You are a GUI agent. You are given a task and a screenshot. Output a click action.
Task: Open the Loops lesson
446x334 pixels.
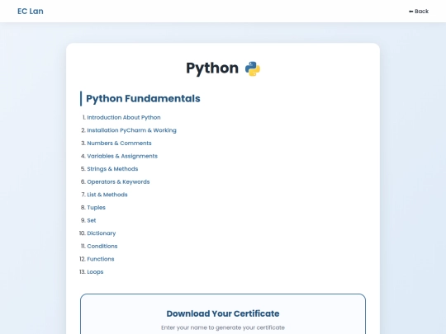point(95,272)
